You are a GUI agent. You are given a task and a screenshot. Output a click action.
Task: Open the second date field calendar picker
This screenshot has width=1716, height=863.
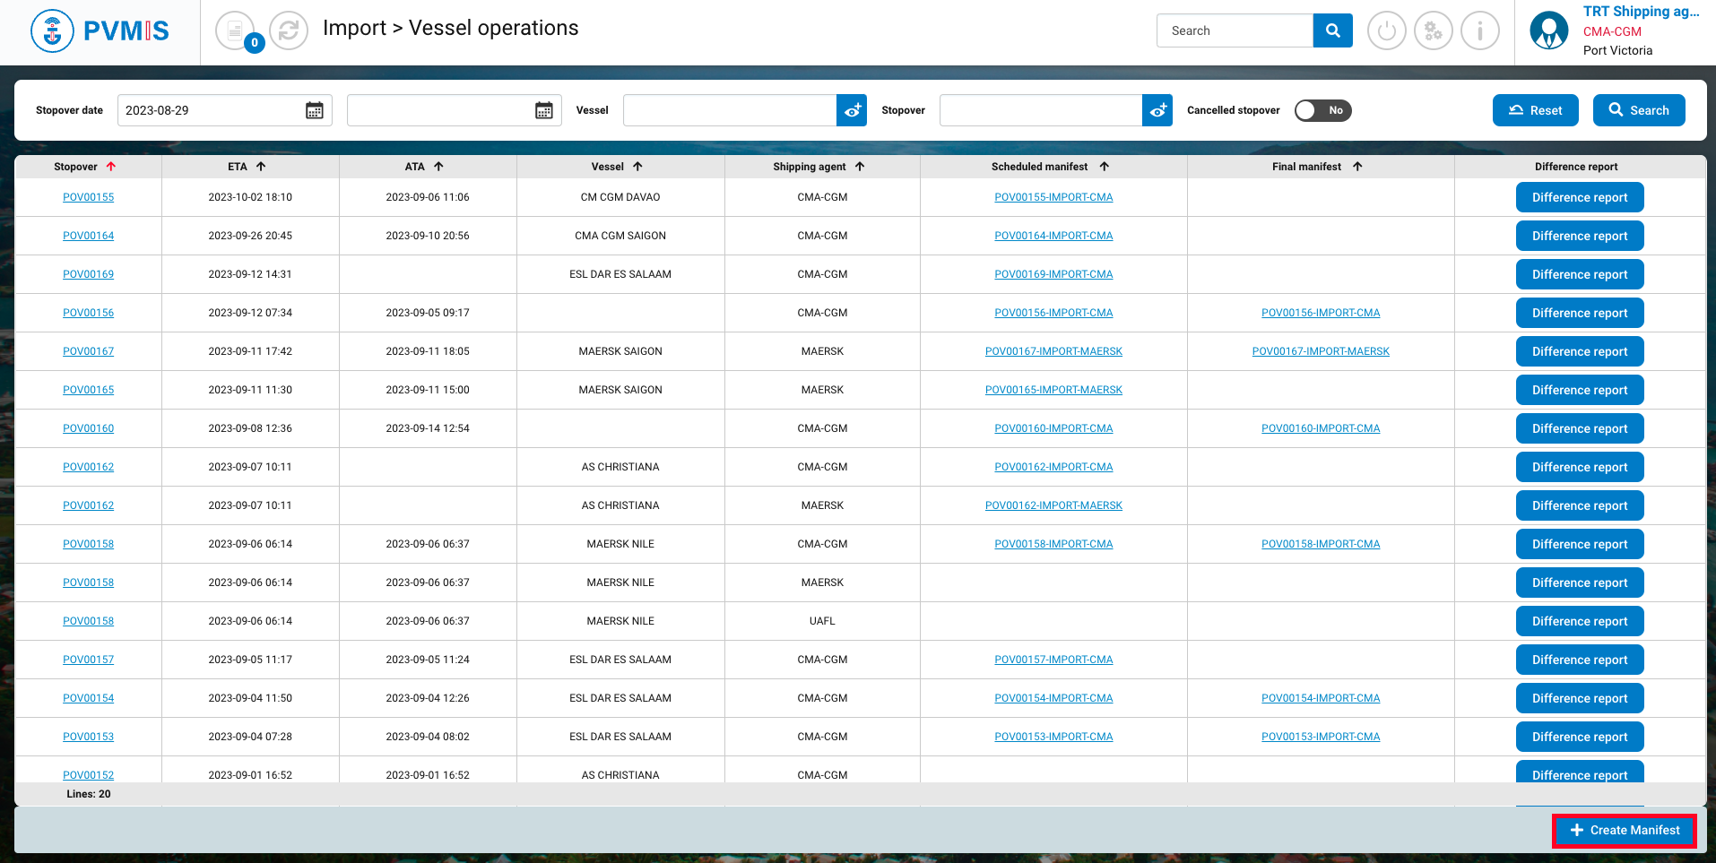point(544,110)
